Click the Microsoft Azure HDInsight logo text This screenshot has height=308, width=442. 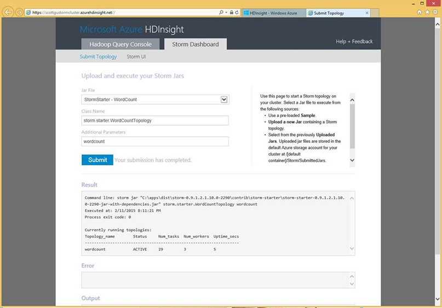[131, 30]
